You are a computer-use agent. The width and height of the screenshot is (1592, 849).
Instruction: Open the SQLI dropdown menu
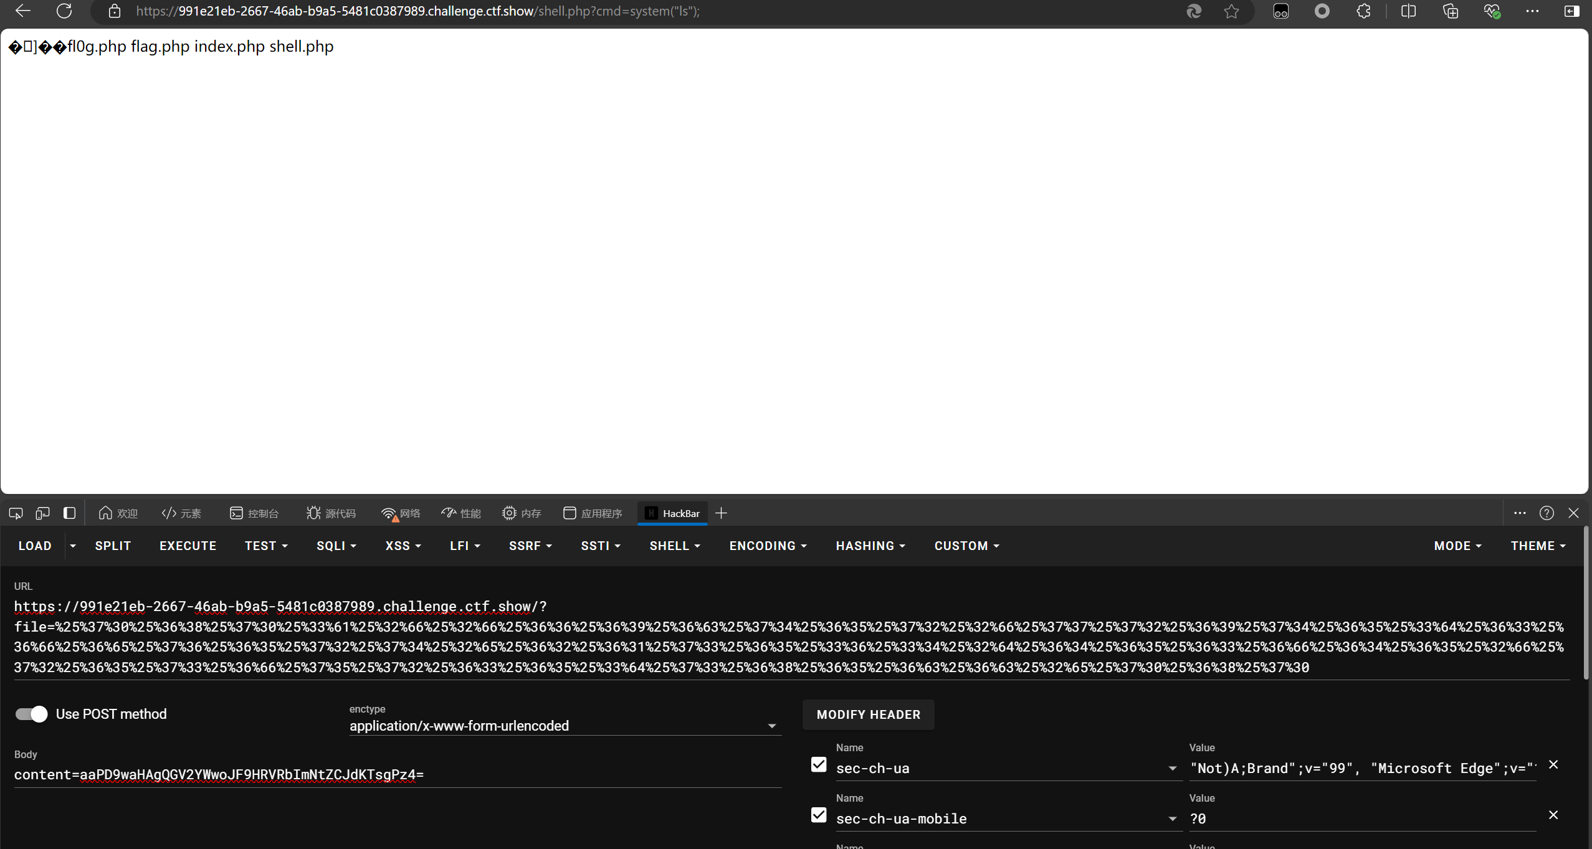[x=336, y=546]
